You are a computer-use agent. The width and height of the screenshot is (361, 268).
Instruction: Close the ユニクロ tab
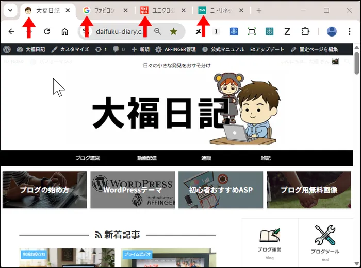pos(184,11)
